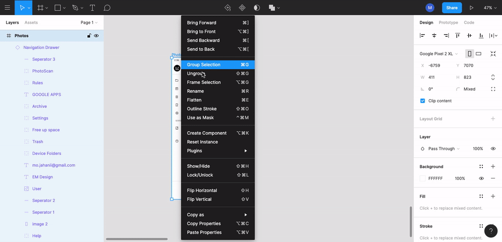502x242 pixels.
Task: Open the Page 1 dropdown
Action: [x=89, y=22]
